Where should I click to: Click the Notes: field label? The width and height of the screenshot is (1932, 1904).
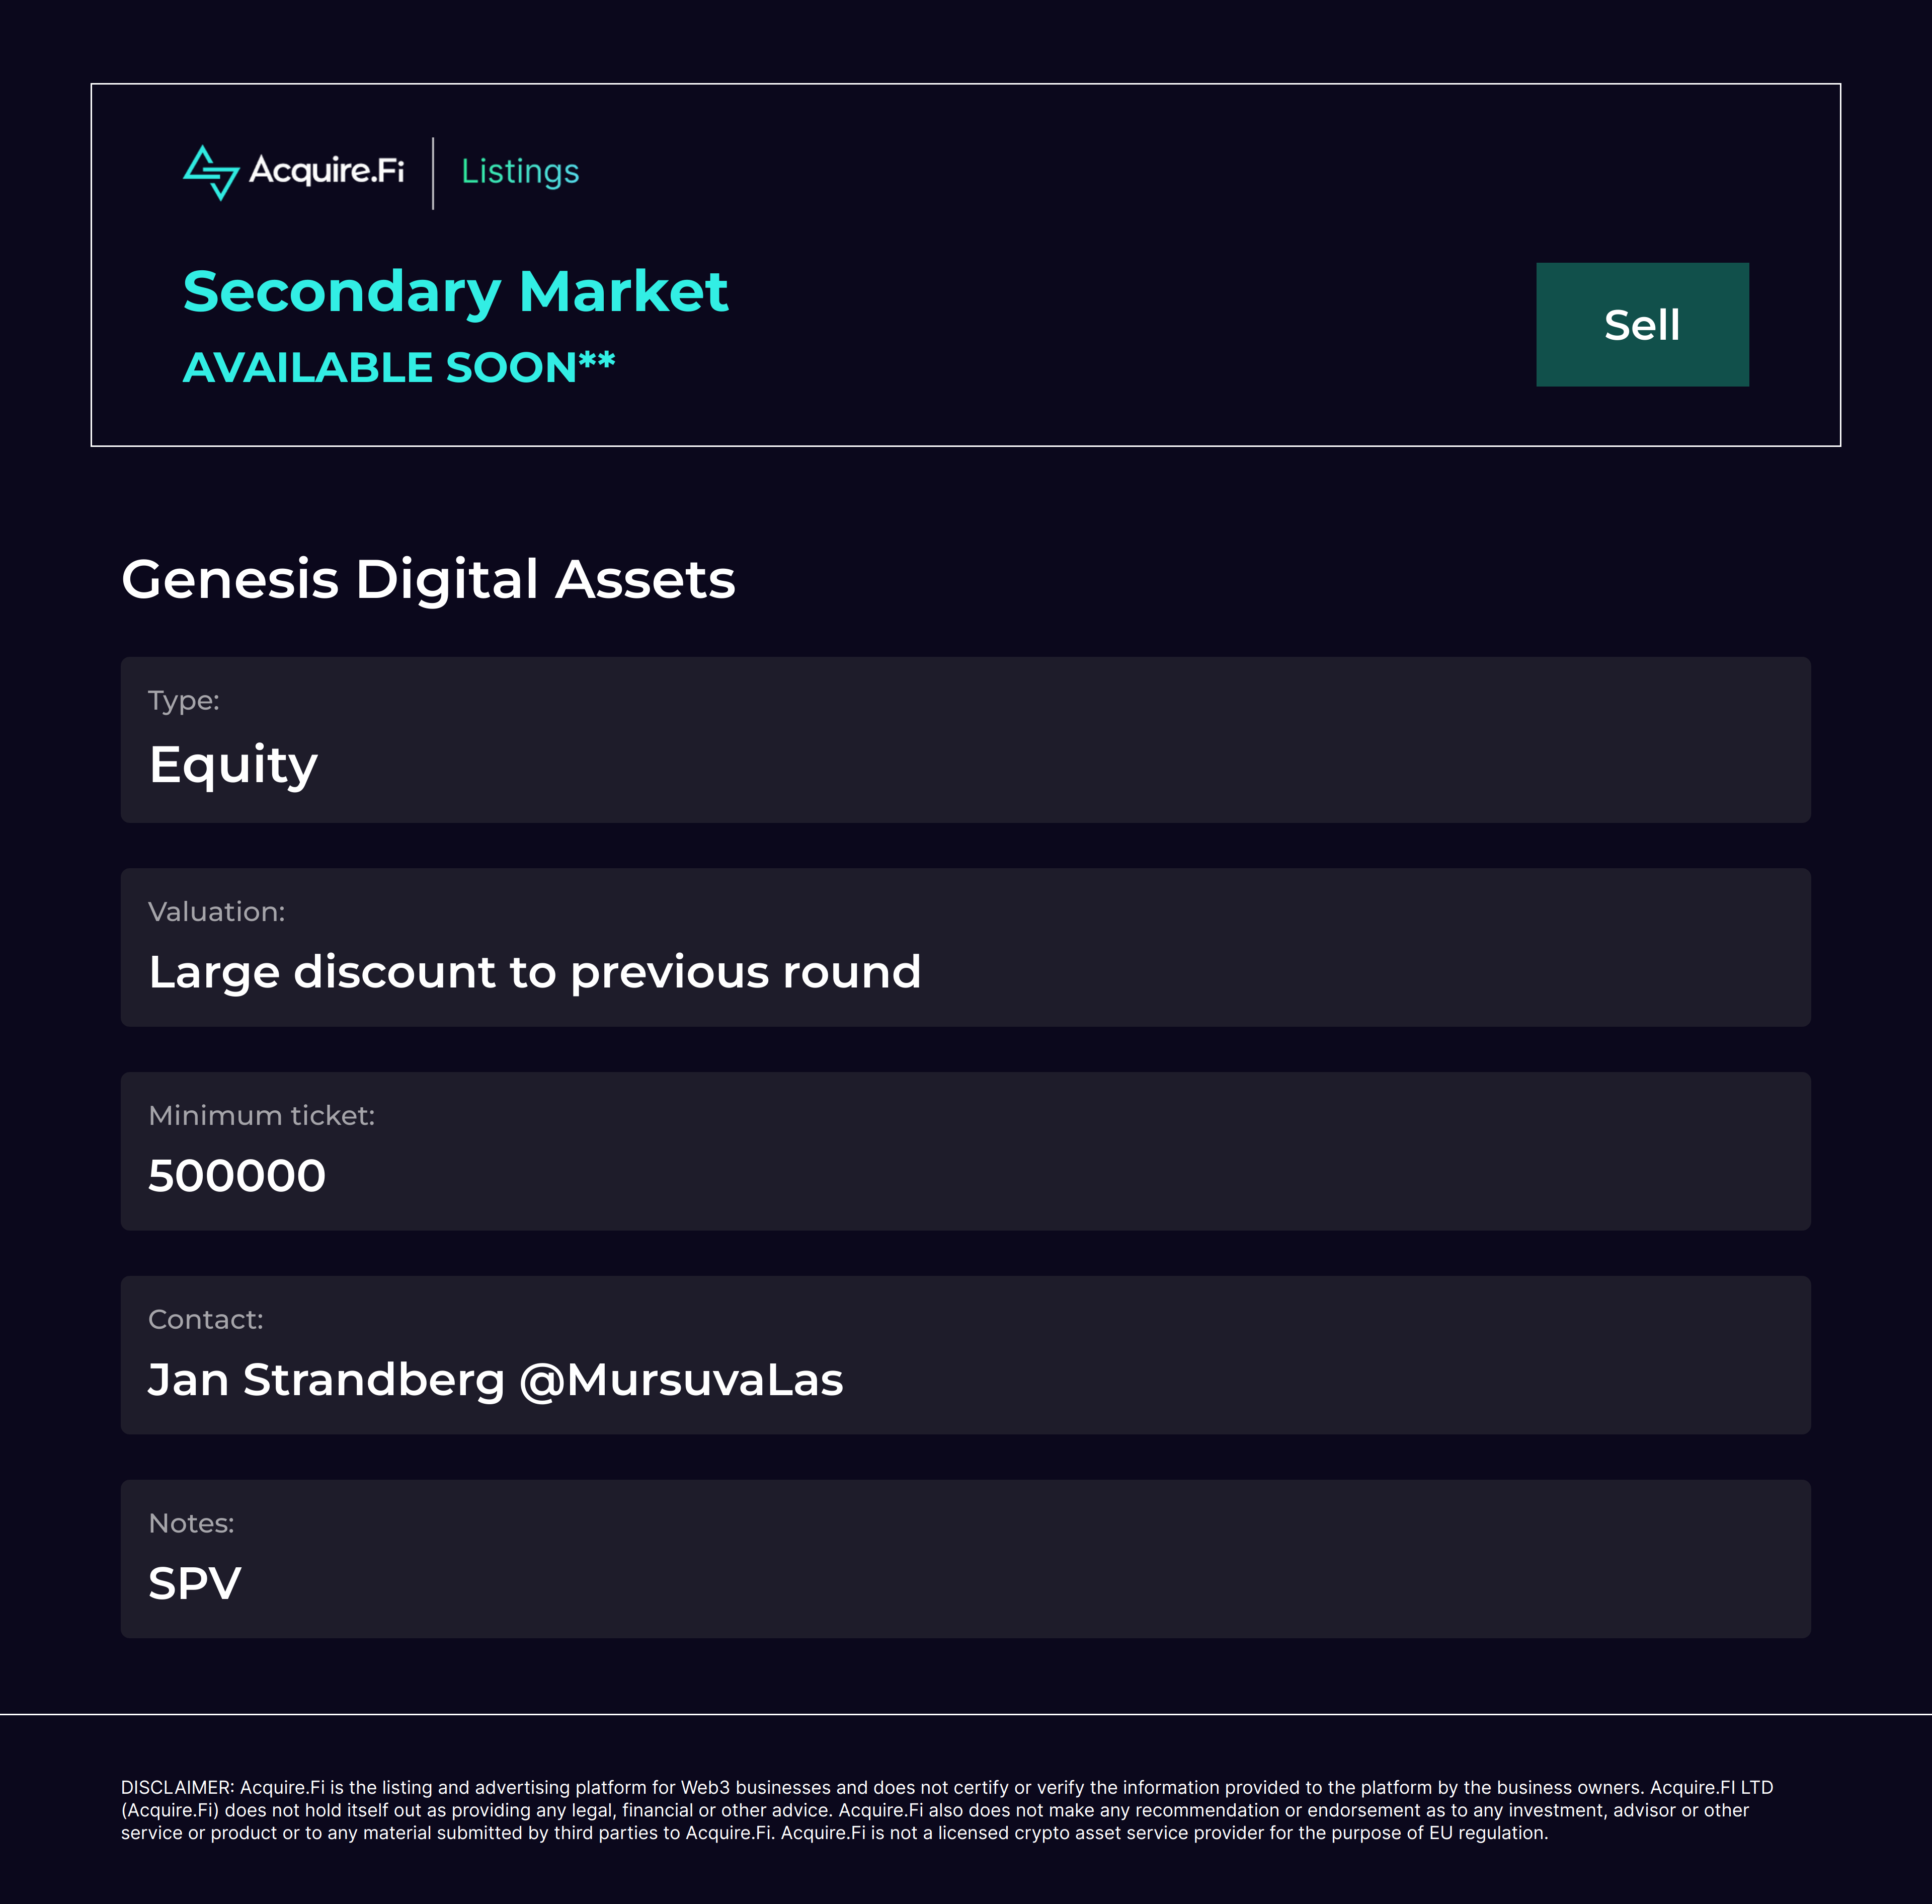pos(191,1524)
